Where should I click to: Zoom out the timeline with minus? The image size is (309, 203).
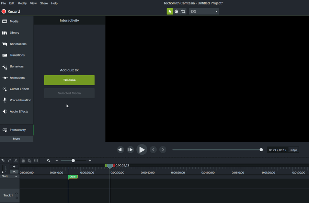pos(57,161)
